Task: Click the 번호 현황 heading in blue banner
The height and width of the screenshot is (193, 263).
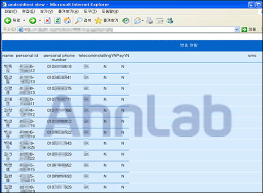Action: (189, 46)
